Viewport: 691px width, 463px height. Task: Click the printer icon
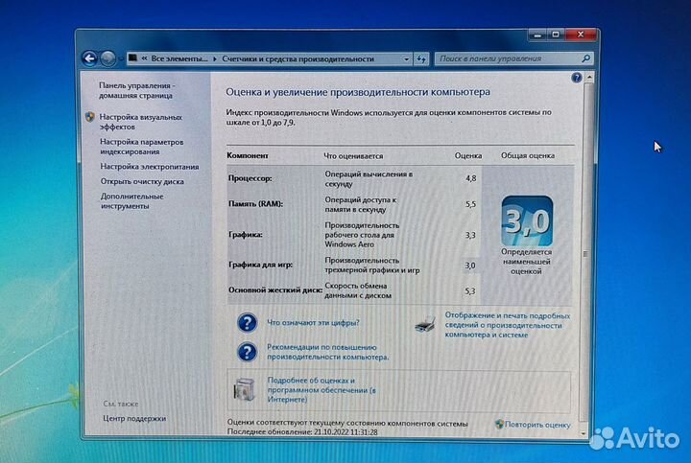pos(425,325)
